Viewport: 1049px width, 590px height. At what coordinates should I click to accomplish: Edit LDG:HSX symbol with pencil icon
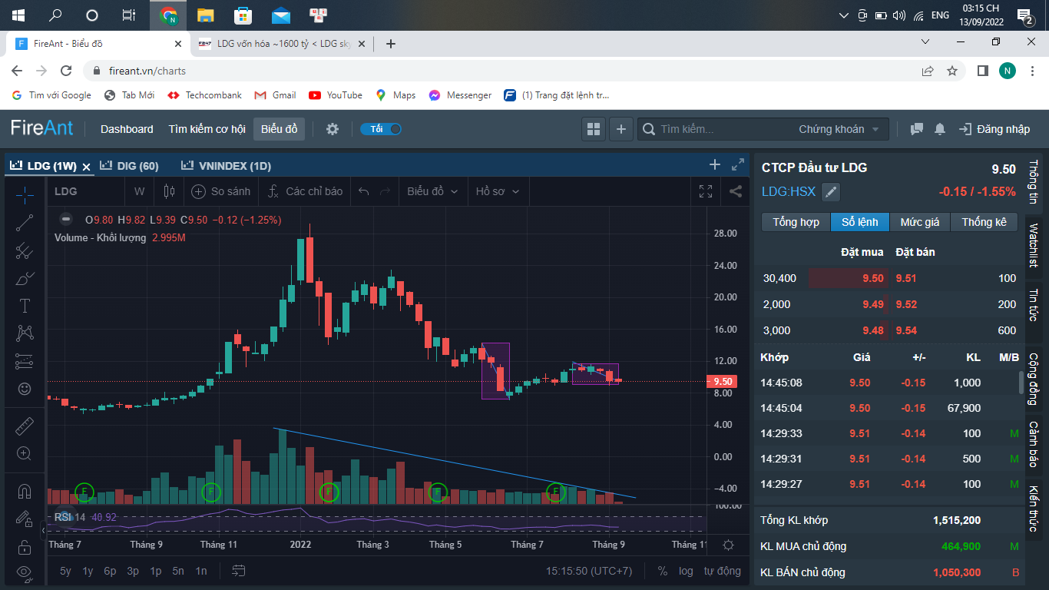click(831, 192)
